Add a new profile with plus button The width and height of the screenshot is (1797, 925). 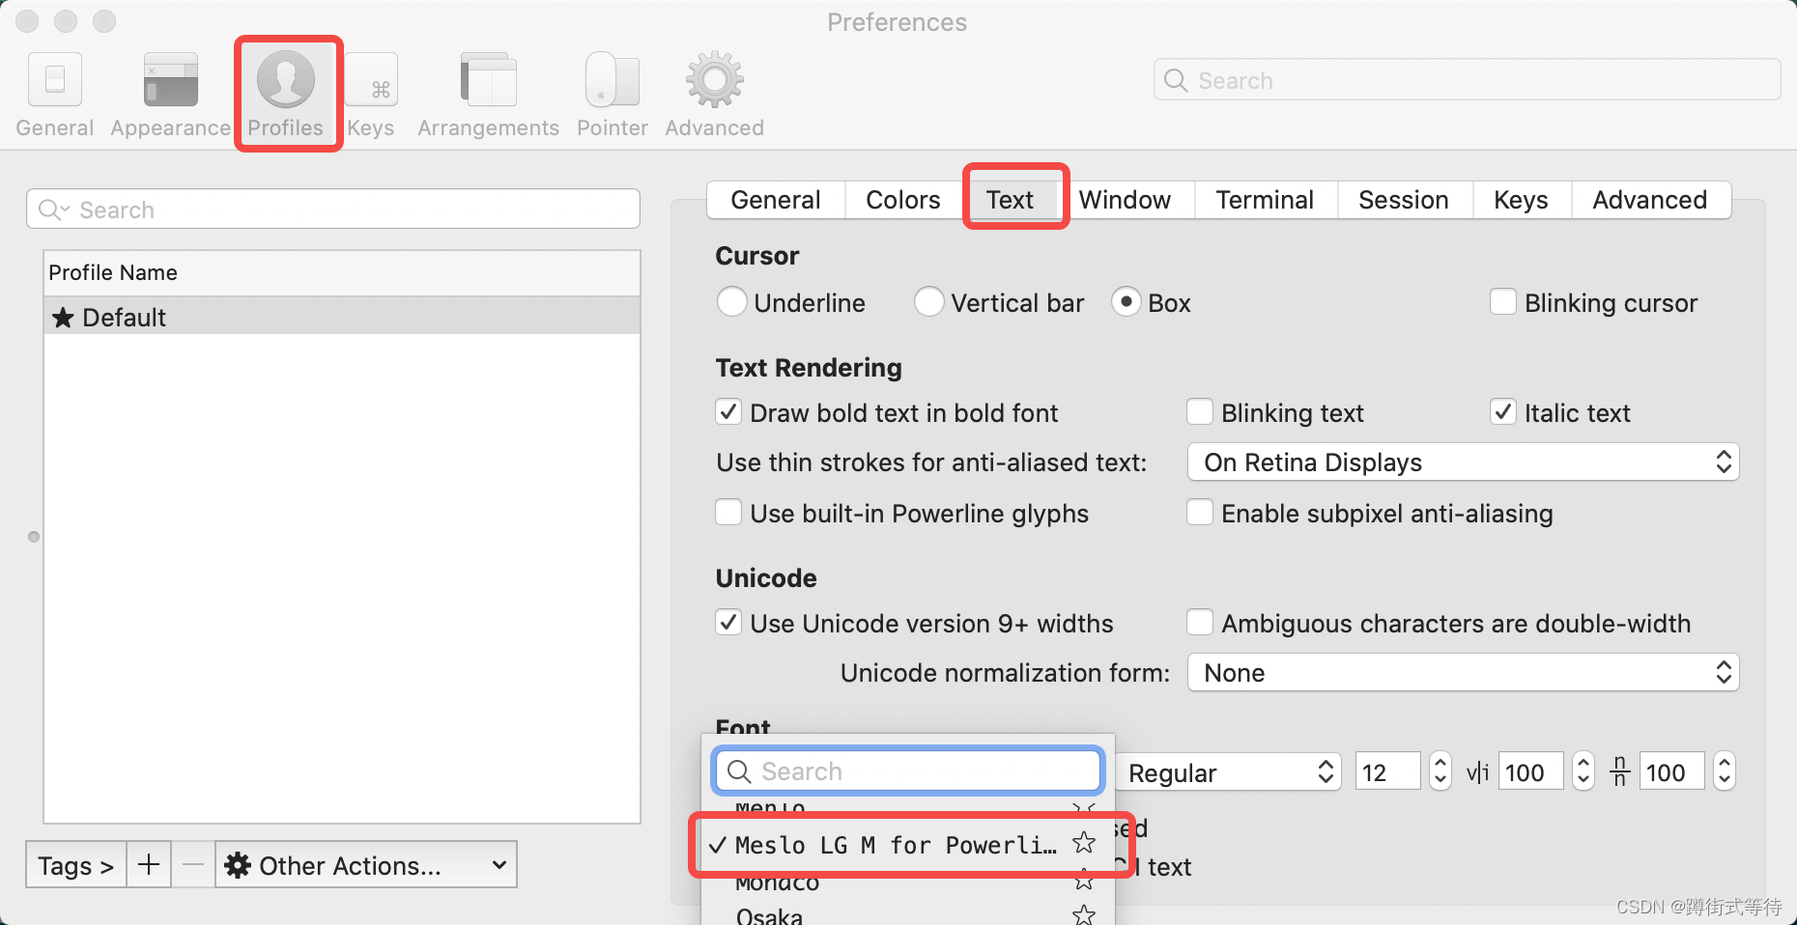(x=149, y=864)
